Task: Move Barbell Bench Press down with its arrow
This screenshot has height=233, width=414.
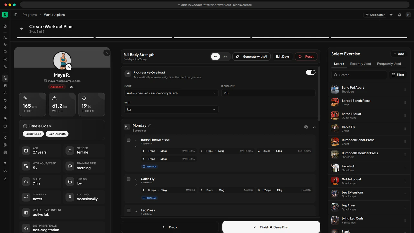Action: [x=136, y=146]
